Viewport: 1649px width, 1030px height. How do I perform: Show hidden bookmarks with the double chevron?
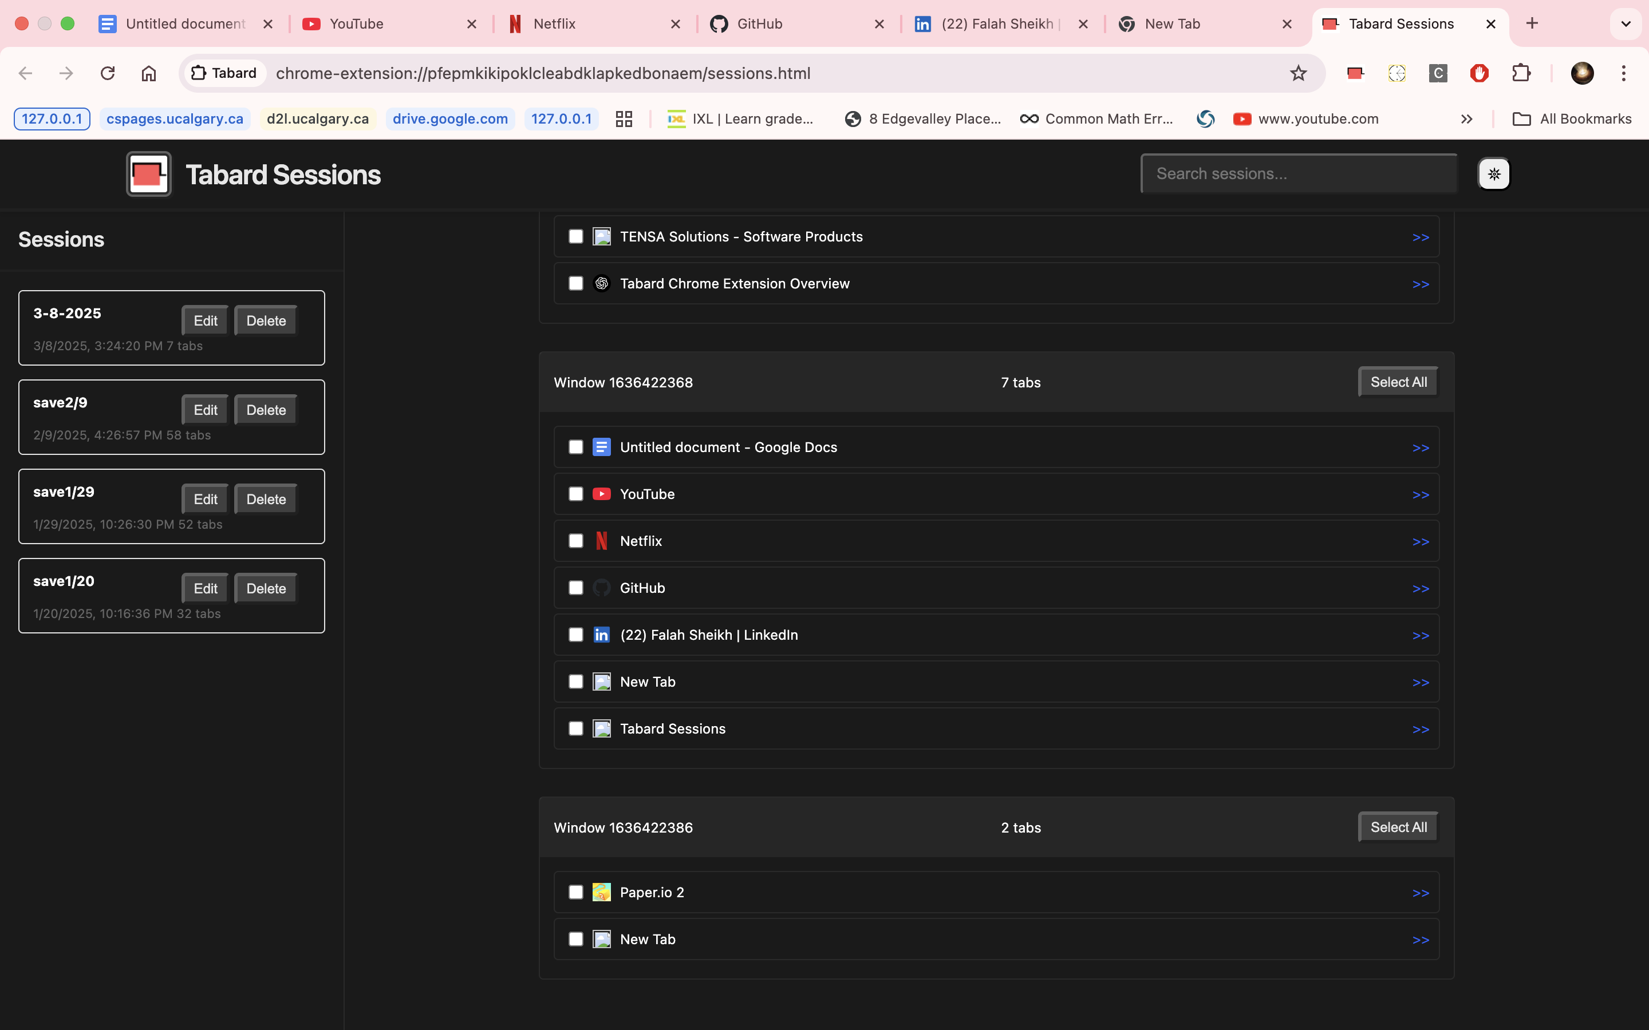click(x=1466, y=118)
